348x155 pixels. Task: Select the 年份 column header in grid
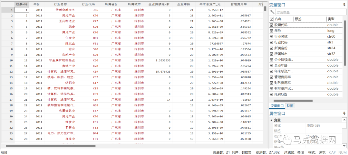(x=37, y=5)
